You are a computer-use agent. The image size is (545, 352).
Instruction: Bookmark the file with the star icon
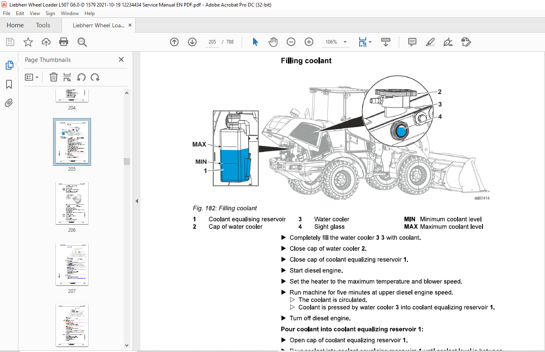[28, 42]
